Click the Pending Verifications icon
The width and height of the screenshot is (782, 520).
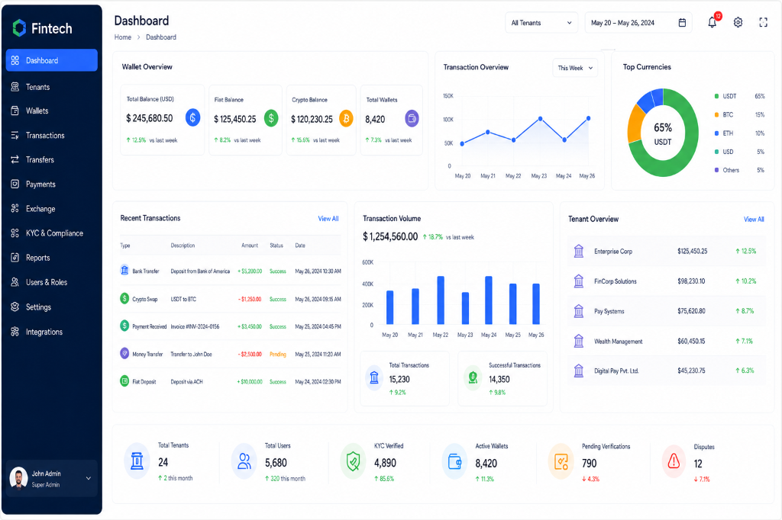561,462
